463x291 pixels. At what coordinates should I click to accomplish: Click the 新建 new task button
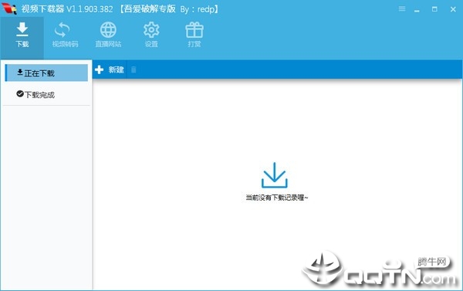[x=110, y=69]
